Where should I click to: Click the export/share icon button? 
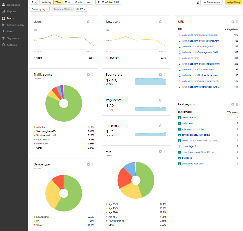(x=198, y=3)
